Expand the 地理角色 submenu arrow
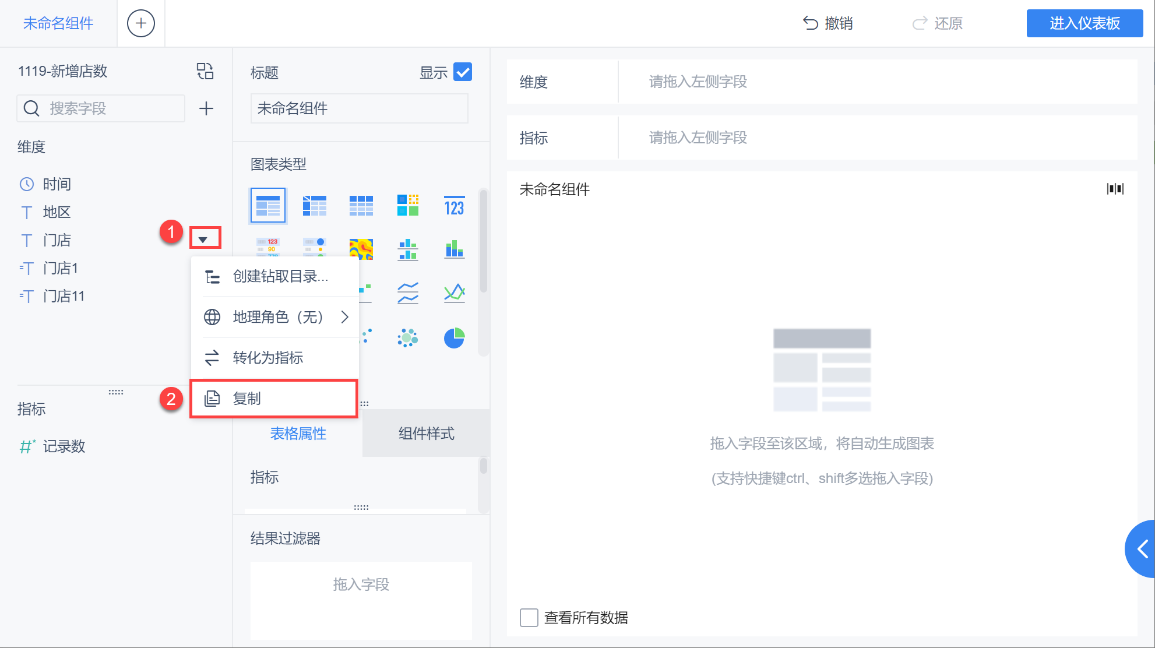1155x648 pixels. (345, 316)
